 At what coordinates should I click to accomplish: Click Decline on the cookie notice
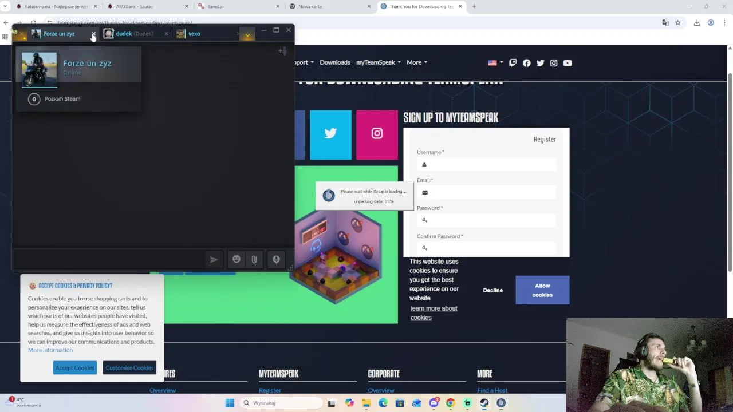(x=492, y=290)
